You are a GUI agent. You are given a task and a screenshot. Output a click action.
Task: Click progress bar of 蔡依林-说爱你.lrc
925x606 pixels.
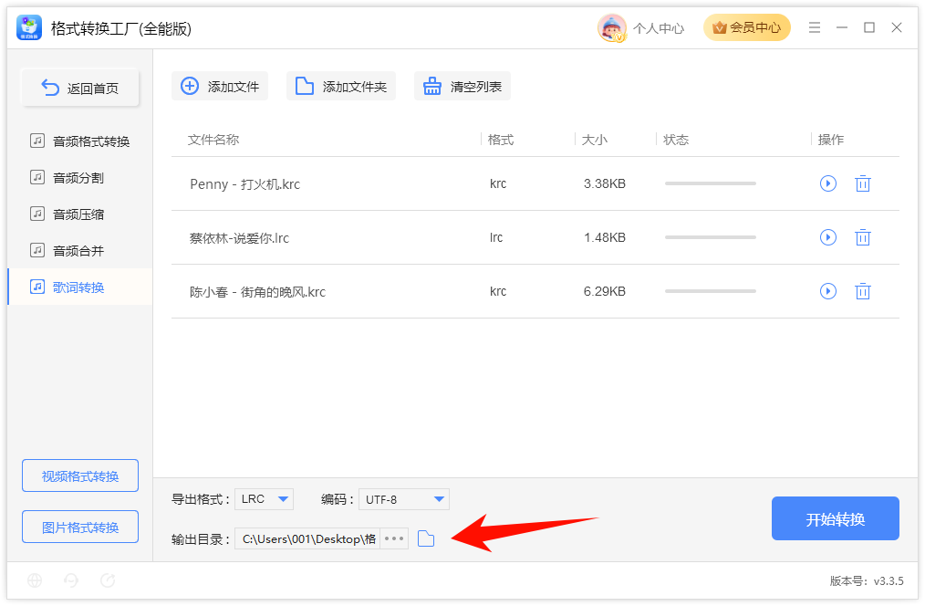point(711,237)
